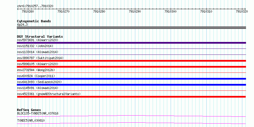Click the magenta BLOC1S5-TXNDC5 transcript line

(x=131, y=116)
